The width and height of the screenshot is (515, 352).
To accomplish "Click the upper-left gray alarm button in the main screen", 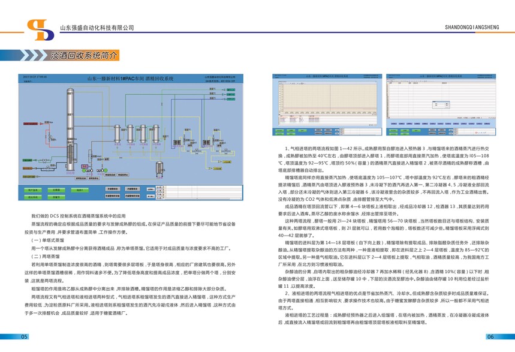I will pyautogui.click(x=113, y=189).
